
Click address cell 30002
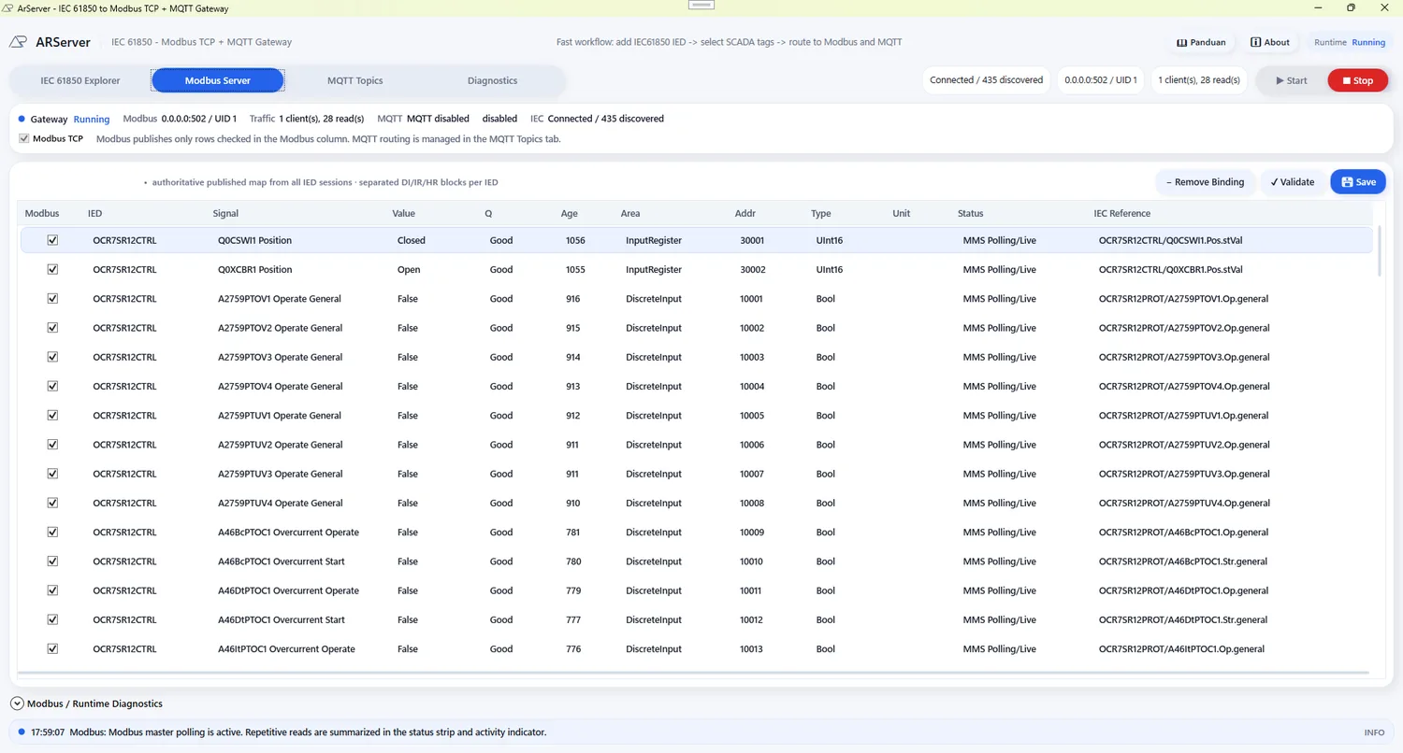click(x=752, y=269)
